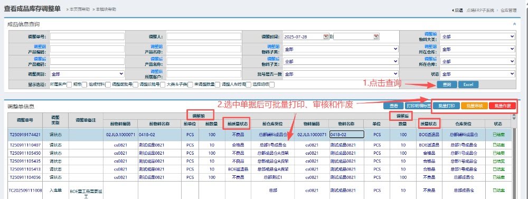This screenshot has height=199, width=528.
Task: Expand the 状态 dropdown
Action: point(478,74)
